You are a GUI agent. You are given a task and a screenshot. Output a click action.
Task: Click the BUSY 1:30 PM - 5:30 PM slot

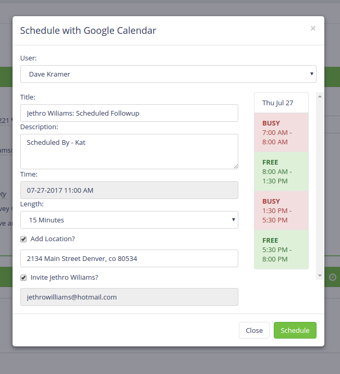tap(281, 210)
